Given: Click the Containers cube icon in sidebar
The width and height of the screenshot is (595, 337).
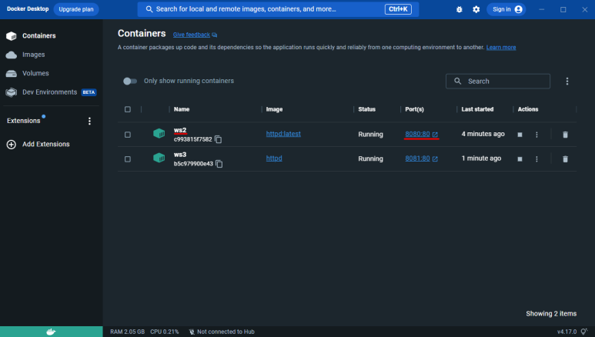Looking at the screenshot, I should pyautogui.click(x=12, y=36).
